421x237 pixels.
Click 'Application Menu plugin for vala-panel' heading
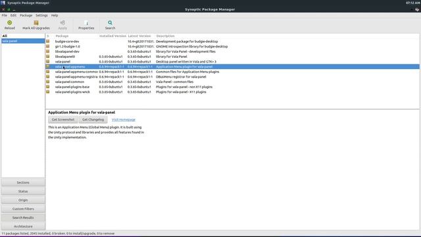point(82,113)
